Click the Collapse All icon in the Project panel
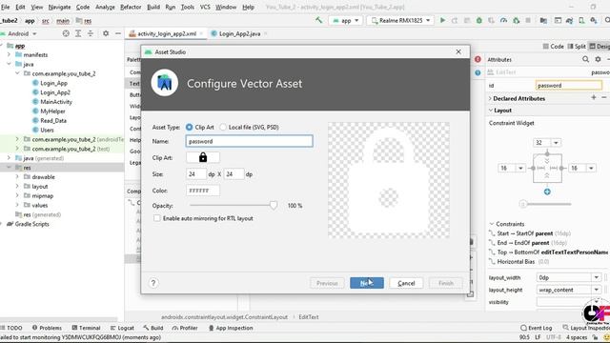The height and width of the screenshot is (343, 610). pyautogui.click(x=91, y=34)
